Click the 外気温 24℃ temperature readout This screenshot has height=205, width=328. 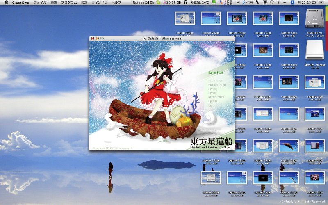pyautogui.click(x=200, y=2)
